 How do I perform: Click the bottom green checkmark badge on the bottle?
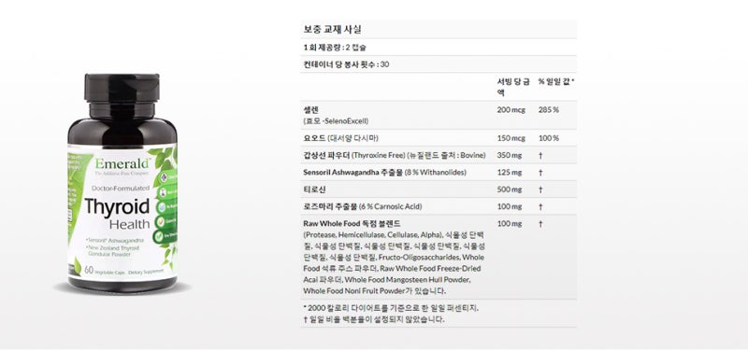pyautogui.click(x=158, y=237)
